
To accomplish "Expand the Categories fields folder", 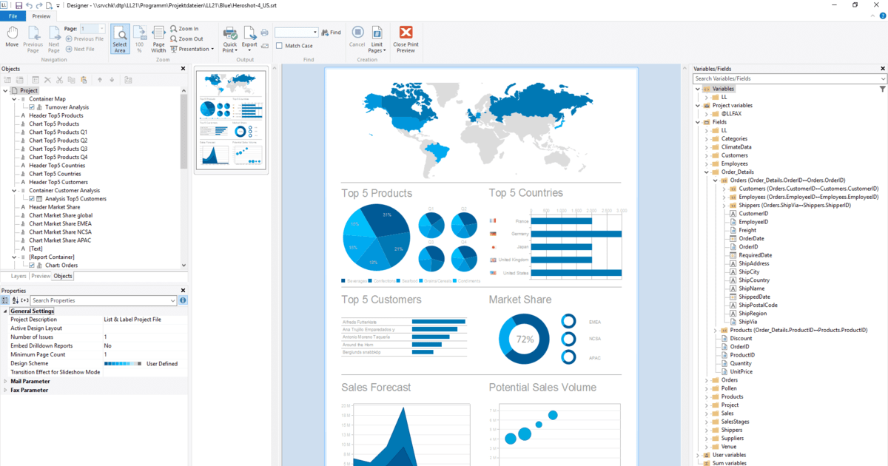I will pyautogui.click(x=706, y=138).
